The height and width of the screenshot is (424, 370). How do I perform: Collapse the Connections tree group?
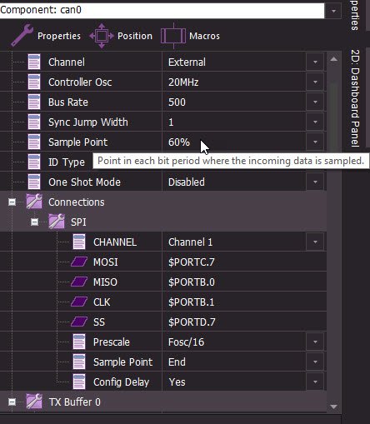(x=12, y=202)
